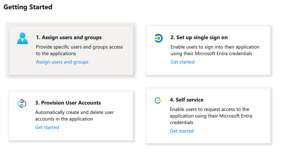Screen dimensions: 293x155
Task: Click the 'Automatically create and delete user accounts' text
Action: point(74,115)
